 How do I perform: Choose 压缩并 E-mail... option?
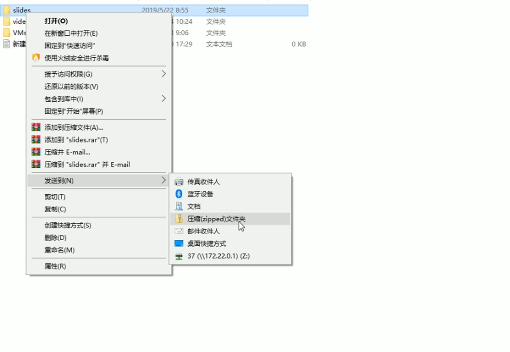pyautogui.click(x=67, y=152)
